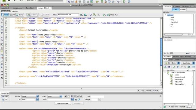This screenshot has height=110, width=196.
Task: Click Check Page button
Action: pos(112,15)
